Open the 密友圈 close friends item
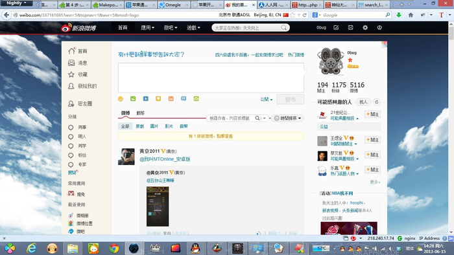454x255 pixels. coord(80,104)
